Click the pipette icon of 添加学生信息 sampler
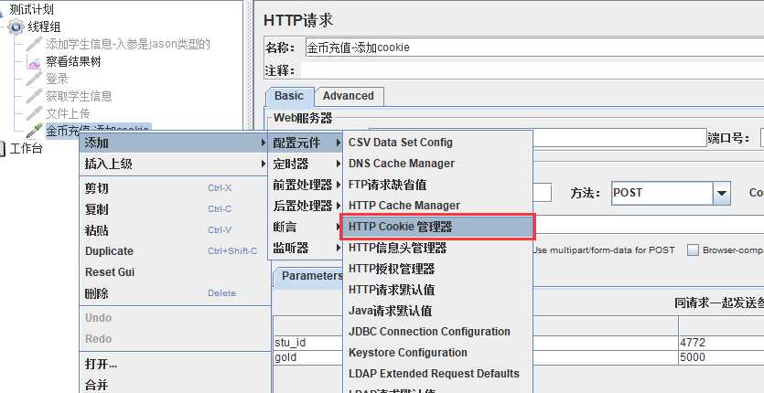Image resolution: width=764 pixels, height=393 pixels. click(34, 44)
